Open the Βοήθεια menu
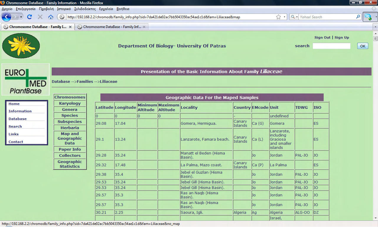Screen dimensions: 378x227 tap(123, 9)
